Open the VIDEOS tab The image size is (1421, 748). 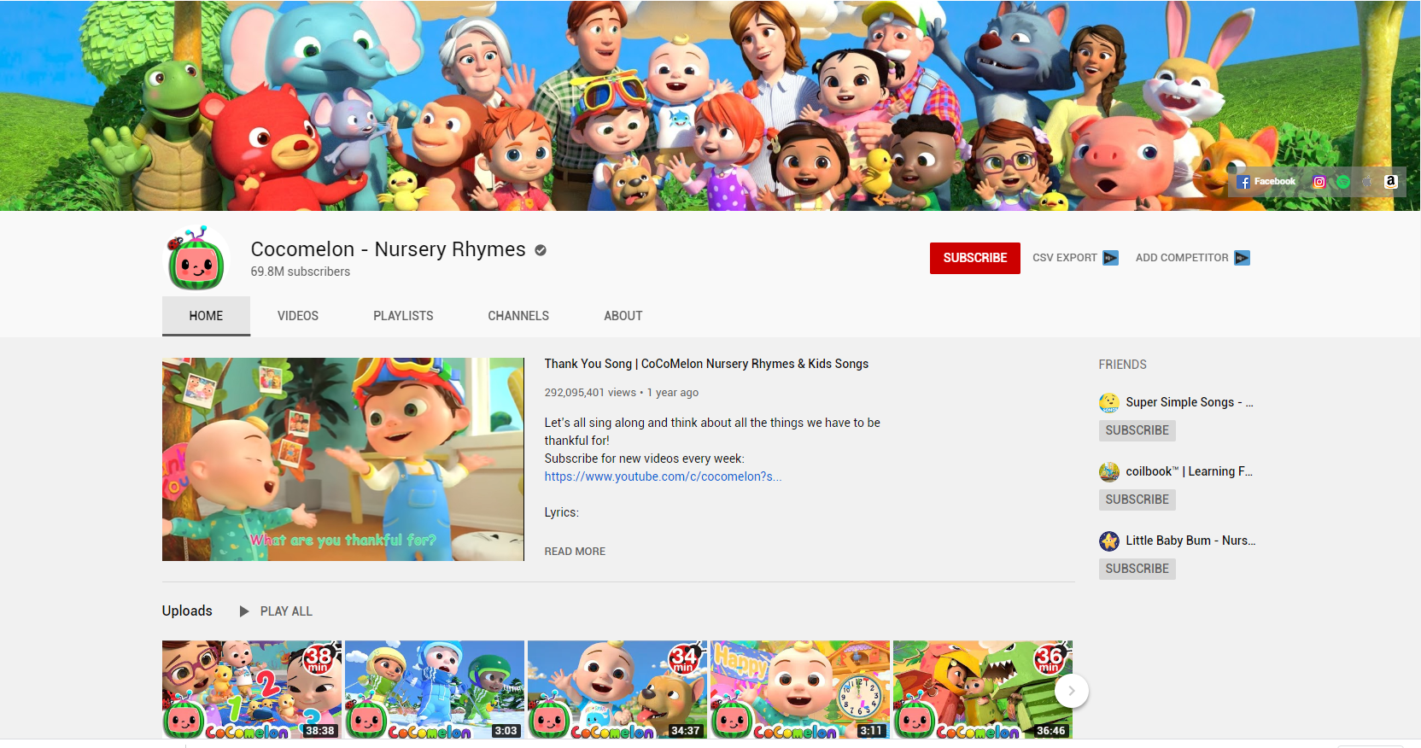(298, 316)
